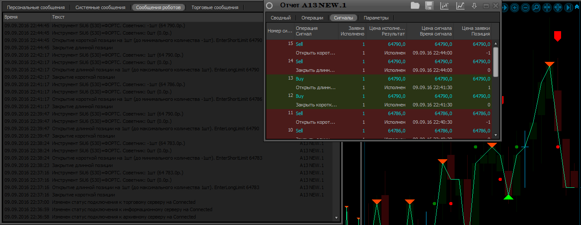Click the down arrow icon in report header
This screenshot has width=581, height=225.
[x=474, y=6]
